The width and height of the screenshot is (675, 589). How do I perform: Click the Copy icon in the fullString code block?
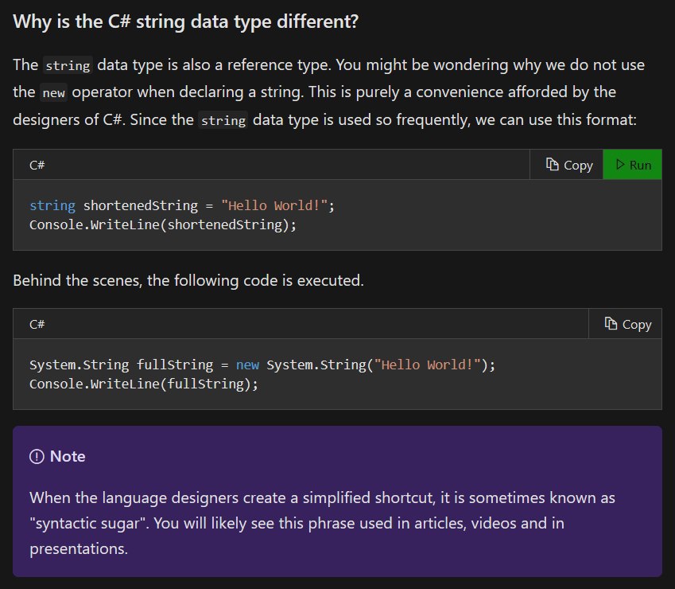(x=611, y=323)
